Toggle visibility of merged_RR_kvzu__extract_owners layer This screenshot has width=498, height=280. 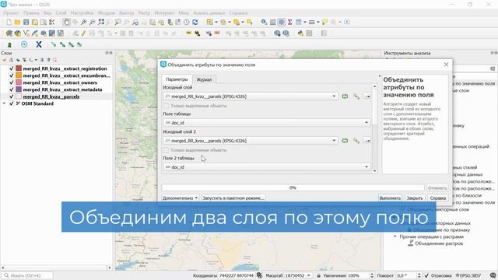pyautogui.click(x=12, y=82)
